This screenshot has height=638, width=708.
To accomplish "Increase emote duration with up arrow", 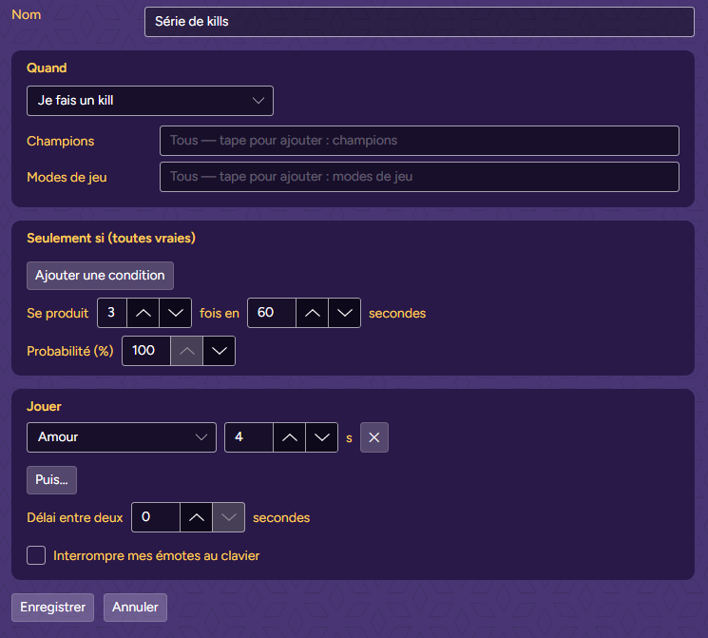I will pos(290,437).
